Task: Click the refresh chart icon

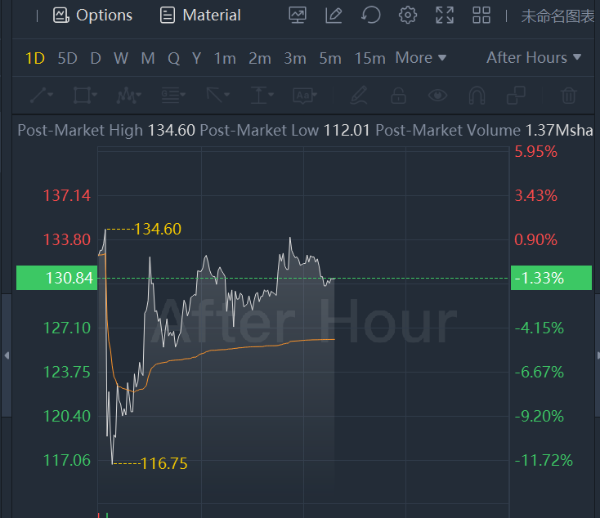Action: (x=371, y=15)
